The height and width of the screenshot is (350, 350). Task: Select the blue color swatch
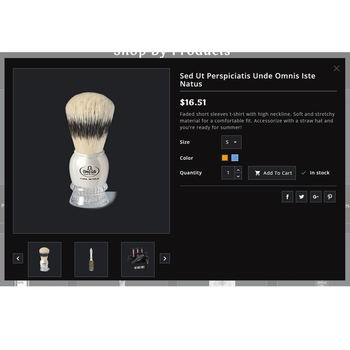click(x=234, y=158)
